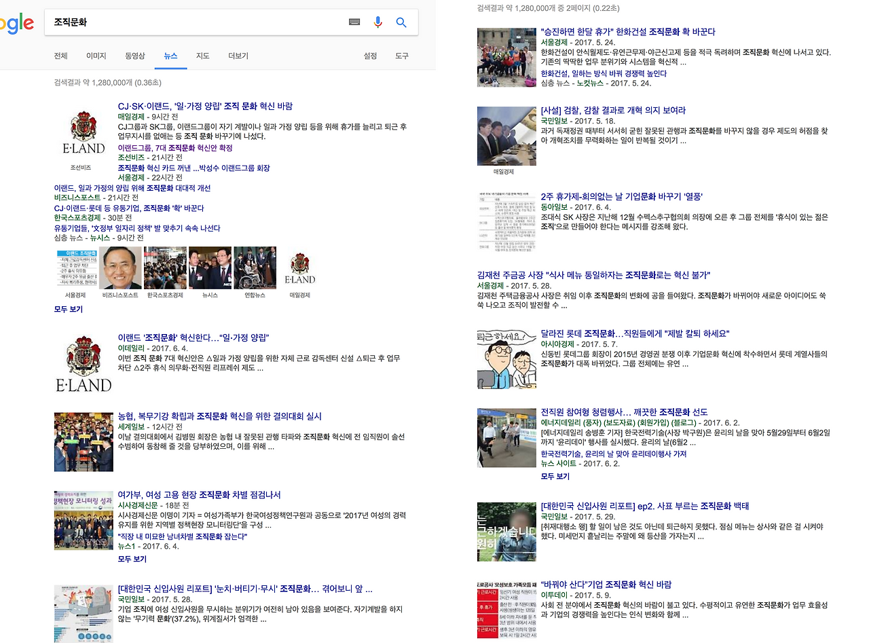Open 농협, 복무기강 확립과 조직문화 혁신 article
The image size is (869, 643).
[x=220, y=416]
